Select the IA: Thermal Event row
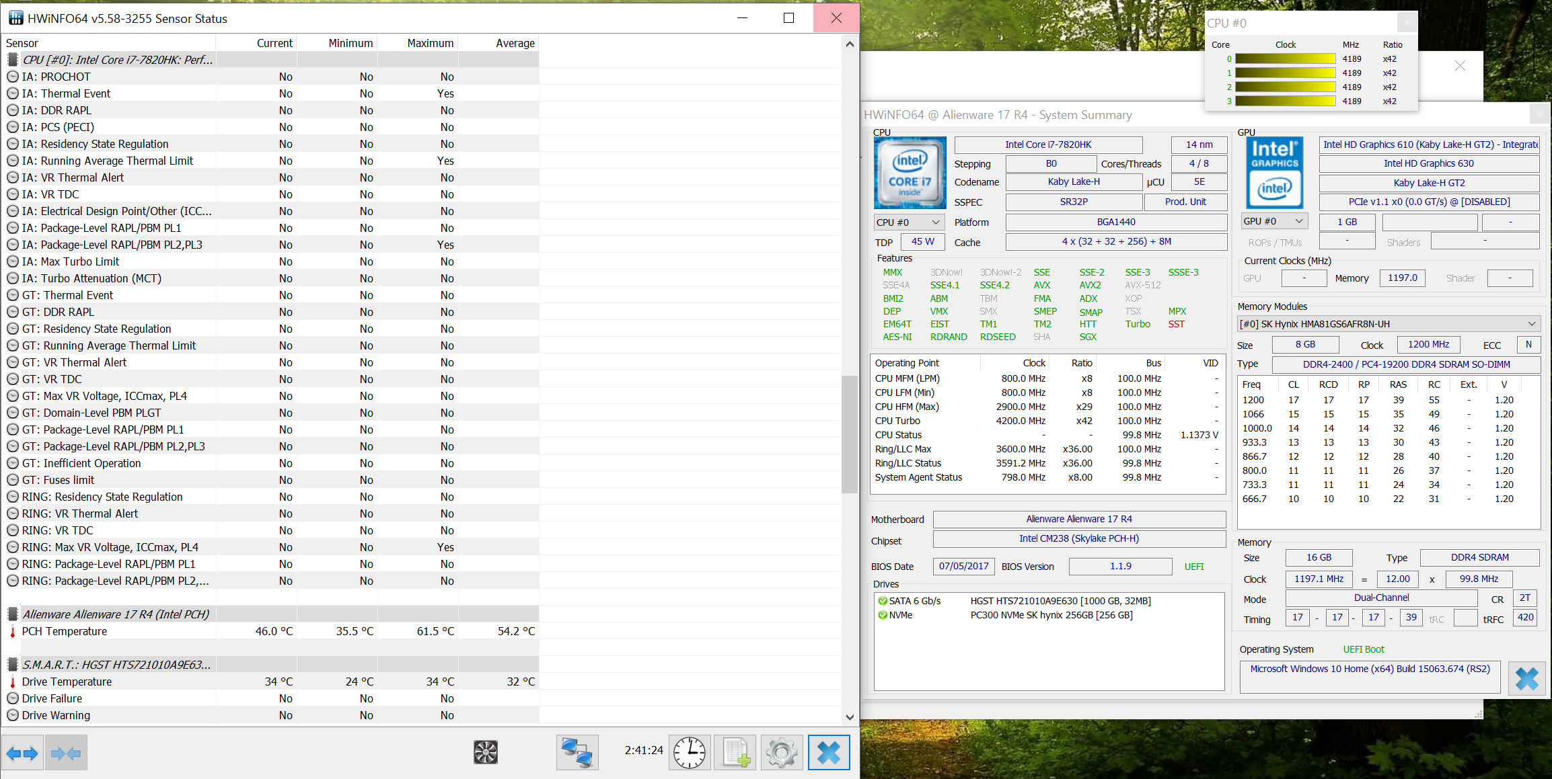 coord(270,93)
